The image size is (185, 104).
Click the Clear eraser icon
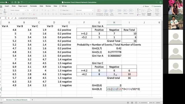(x=138, y=15)
